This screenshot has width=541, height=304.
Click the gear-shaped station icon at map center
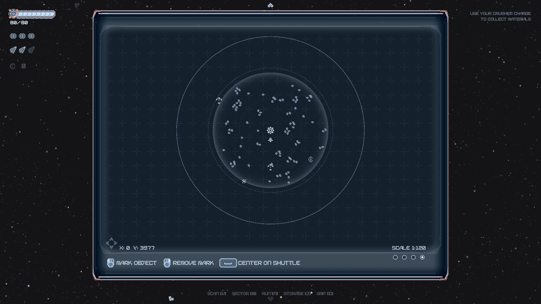tap(270, 130)
